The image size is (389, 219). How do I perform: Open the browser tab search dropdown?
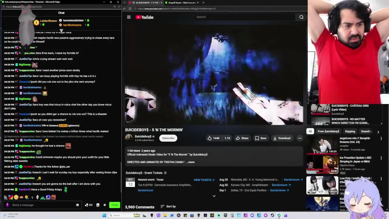pyautogui.click(x=124, y=3)
